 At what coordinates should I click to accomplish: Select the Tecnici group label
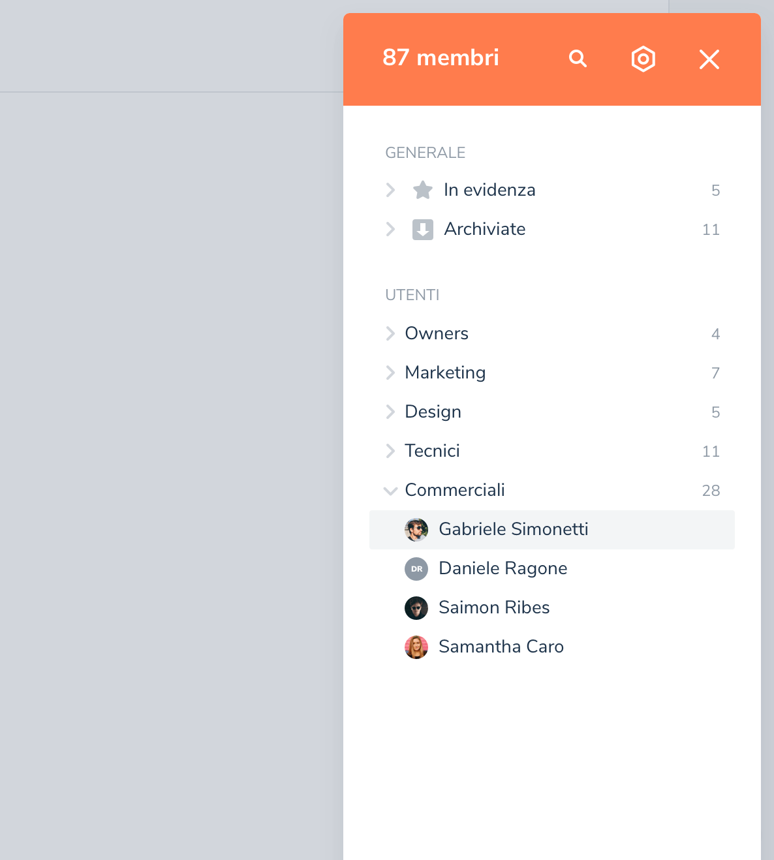[x=432, y=451]
